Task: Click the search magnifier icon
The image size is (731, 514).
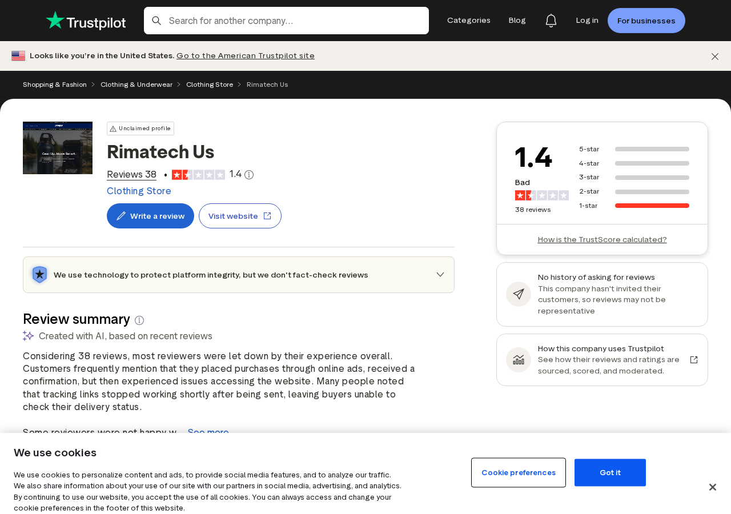Action: [156, 21]
